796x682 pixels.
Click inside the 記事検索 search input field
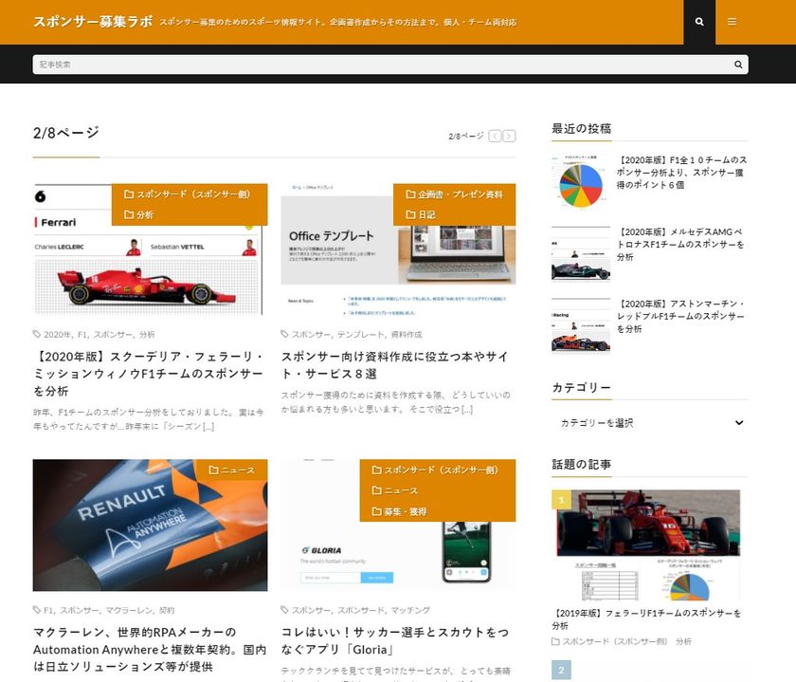click(x=284, y=65)
